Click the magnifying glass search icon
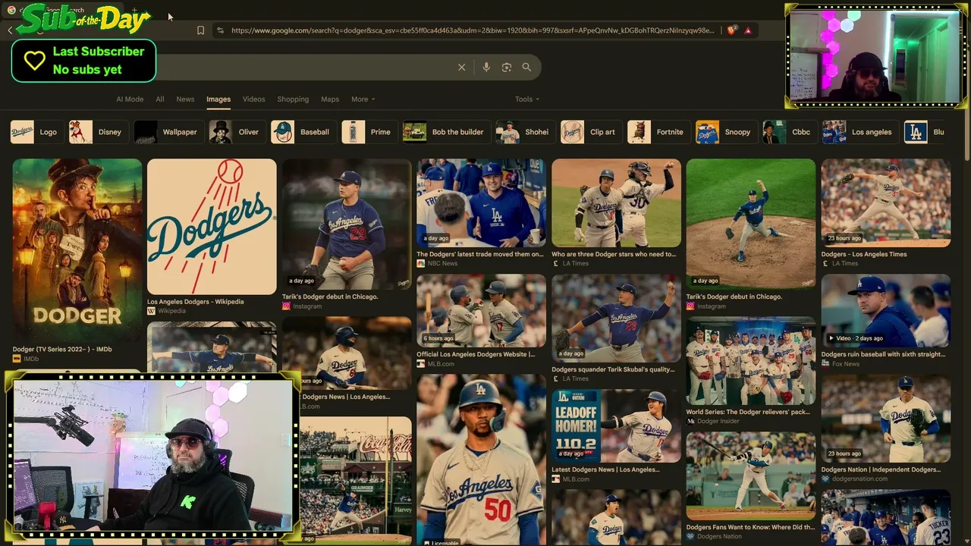971x546 pixels. click(526, 67)
